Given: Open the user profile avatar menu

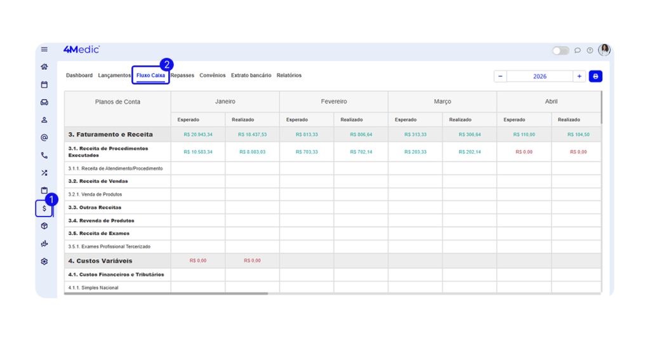Looking at the screenshot, I should pyautogui.click(x=604, y=50).
